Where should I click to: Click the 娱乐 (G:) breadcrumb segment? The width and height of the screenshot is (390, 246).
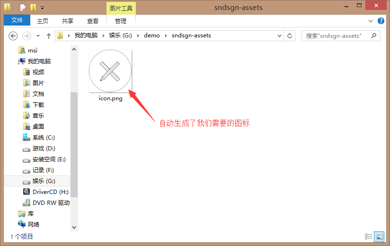click(120, 35)
